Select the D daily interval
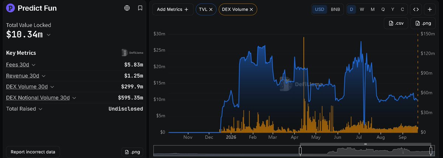This screenshot has width=443, height=158. coord(351,9)
